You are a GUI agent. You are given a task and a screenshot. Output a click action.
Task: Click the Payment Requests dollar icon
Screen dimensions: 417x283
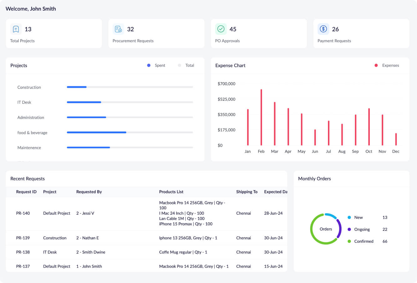tap(323, 29)
